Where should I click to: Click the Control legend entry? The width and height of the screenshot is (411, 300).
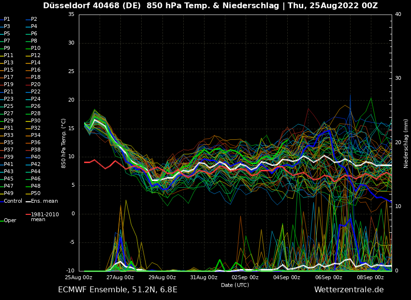pyautogui.click(x=13, y=201)
